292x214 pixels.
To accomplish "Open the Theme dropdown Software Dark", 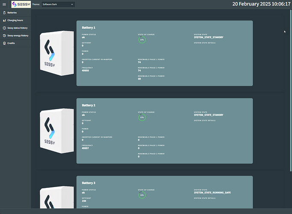I will (x=58, y=4).
